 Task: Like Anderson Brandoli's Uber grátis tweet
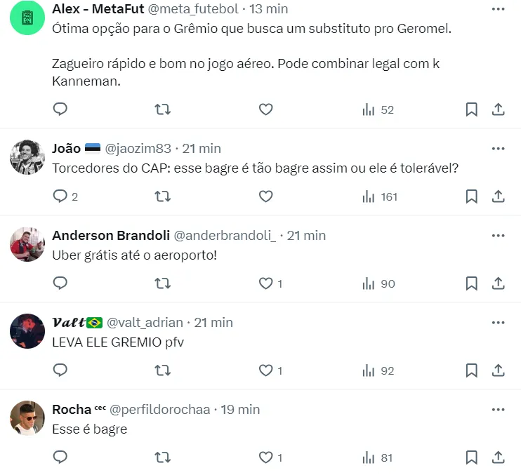(x=266, y=283)
